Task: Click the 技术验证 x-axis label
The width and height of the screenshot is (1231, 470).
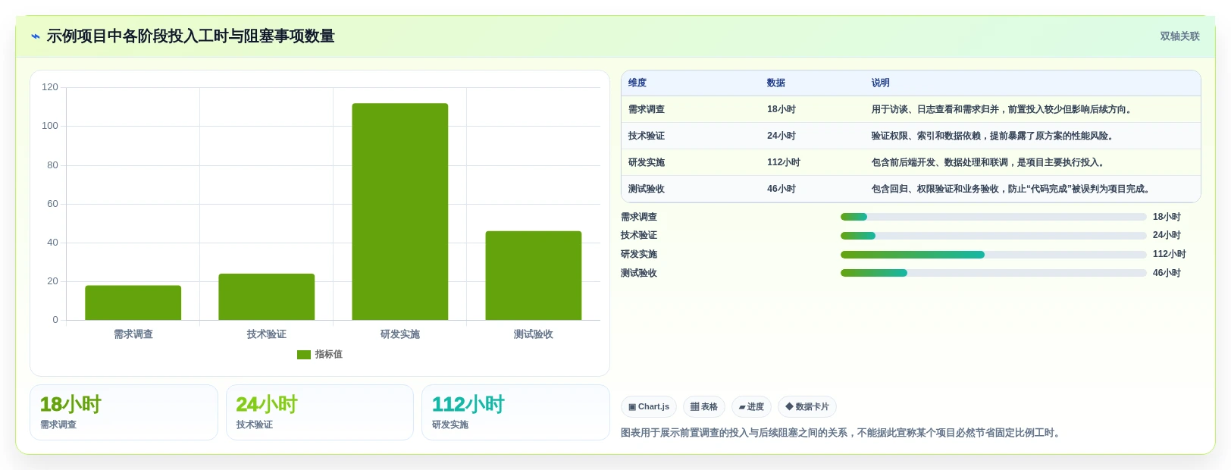Action: (267, 334)
